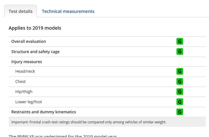
Task: Select the Test details tab
Action: 21,12
